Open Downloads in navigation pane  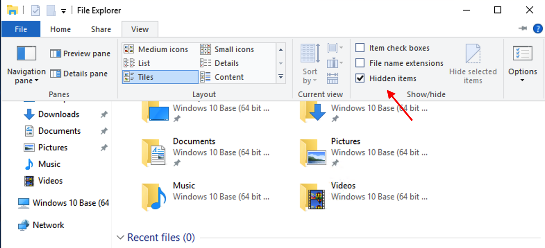(x=59, y=114)
